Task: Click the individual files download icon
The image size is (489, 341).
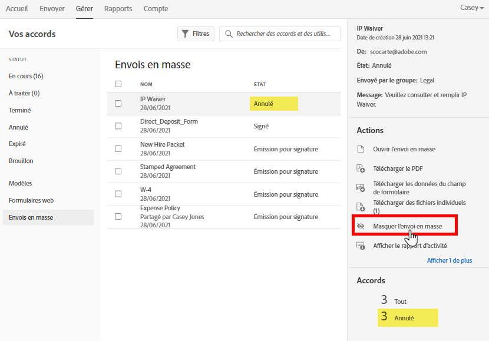Action: click(361, 206)
